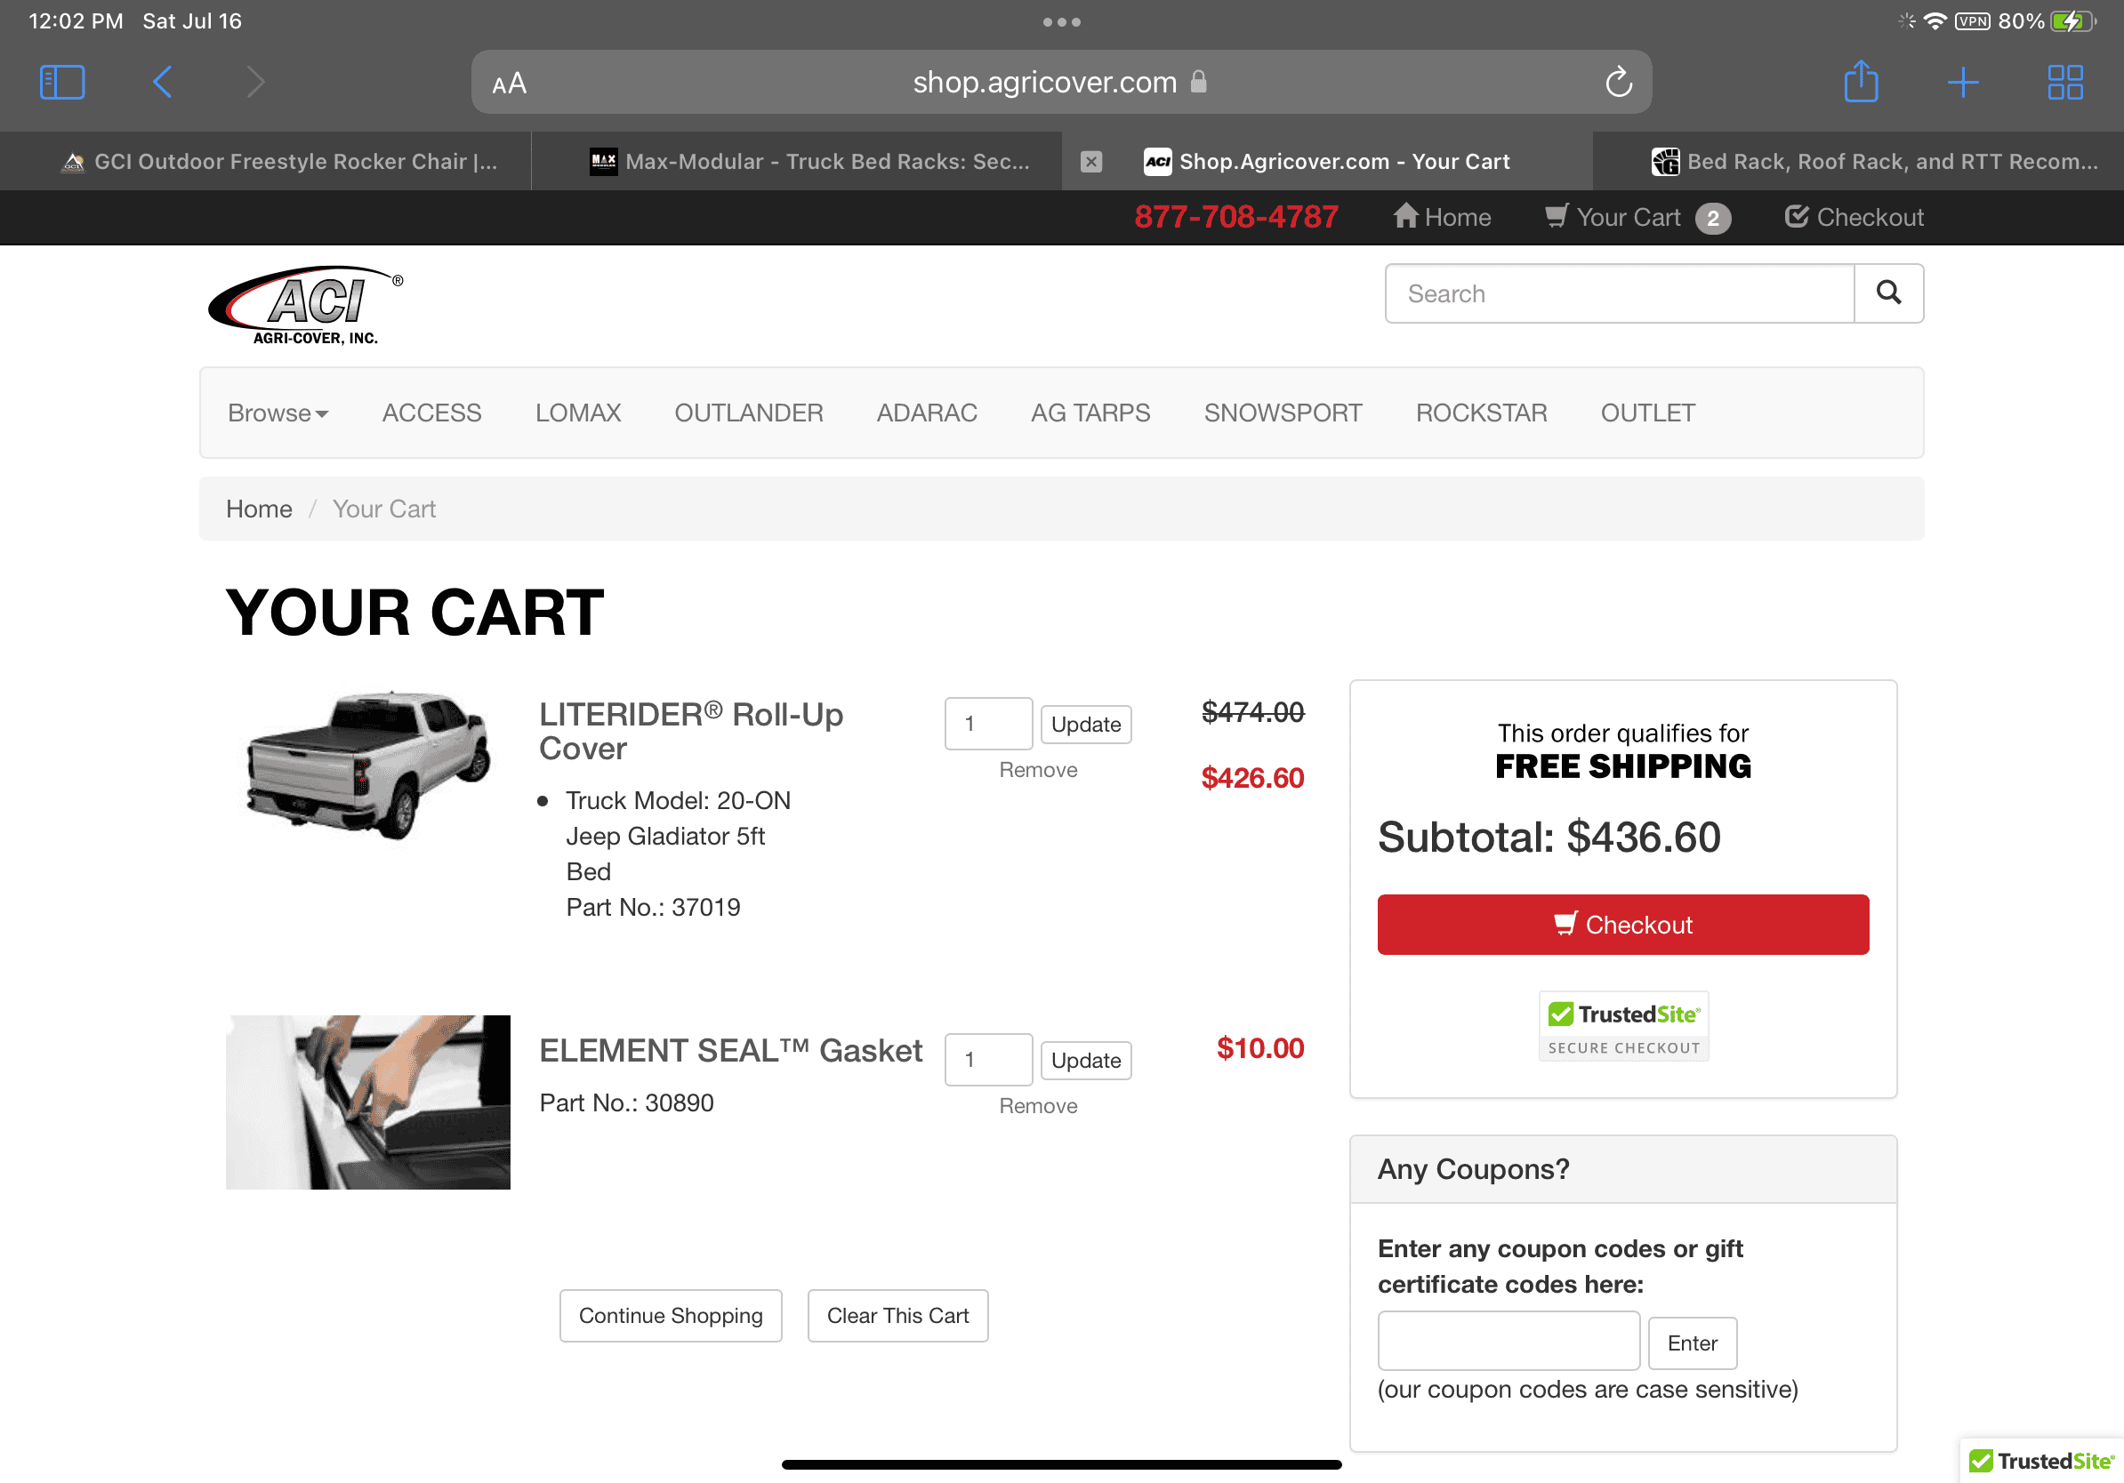Tap the VPN status indicator

tap(1972, 21)
